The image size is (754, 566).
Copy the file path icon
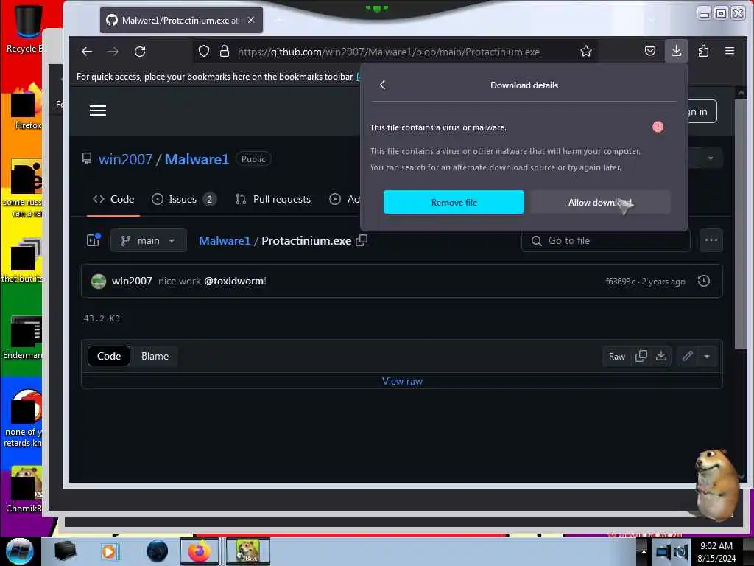coord(361,240)
